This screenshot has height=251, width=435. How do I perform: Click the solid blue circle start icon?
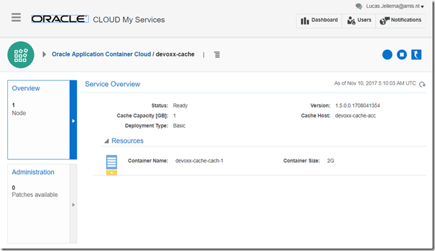click(x=387, y=55)
